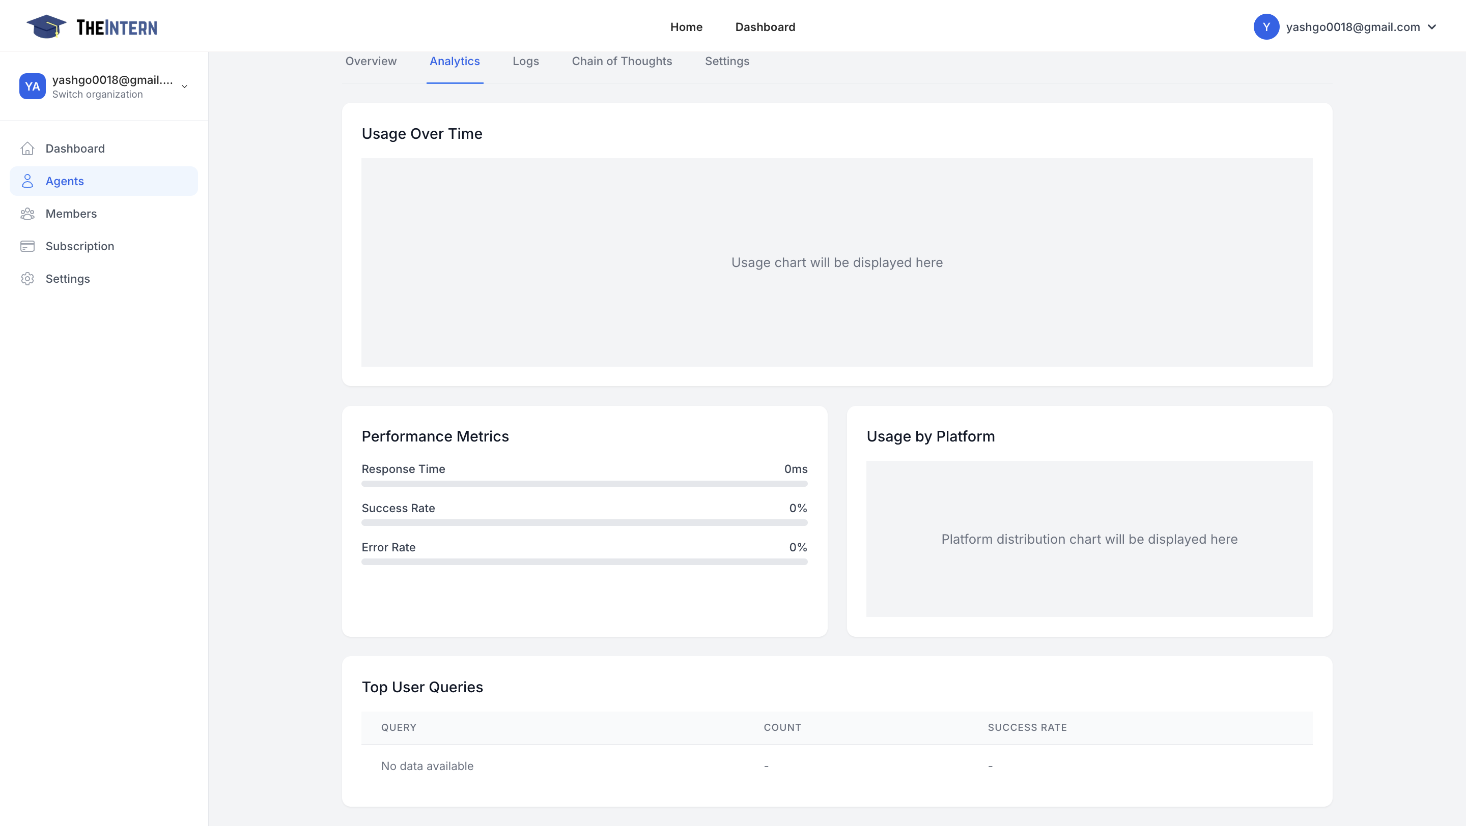The height and width of the screenshot is (826, 1466).
Task: Click the Response Time progress bar
Action: pyautogui.click(x=584, y=484)
